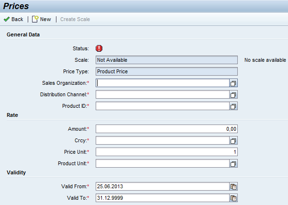
Task: Open value help for Sales Organization
Action: [233, 83]
